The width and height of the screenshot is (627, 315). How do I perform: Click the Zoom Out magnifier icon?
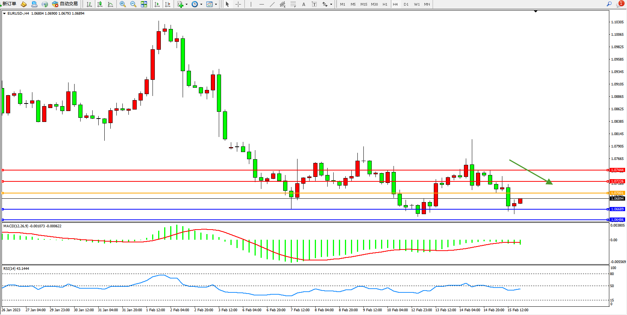tap(133, 4)
